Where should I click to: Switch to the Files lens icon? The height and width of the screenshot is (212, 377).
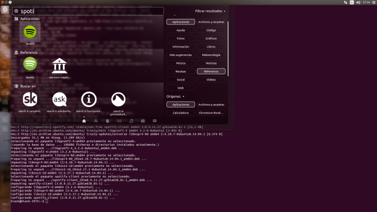click(107, 121)
